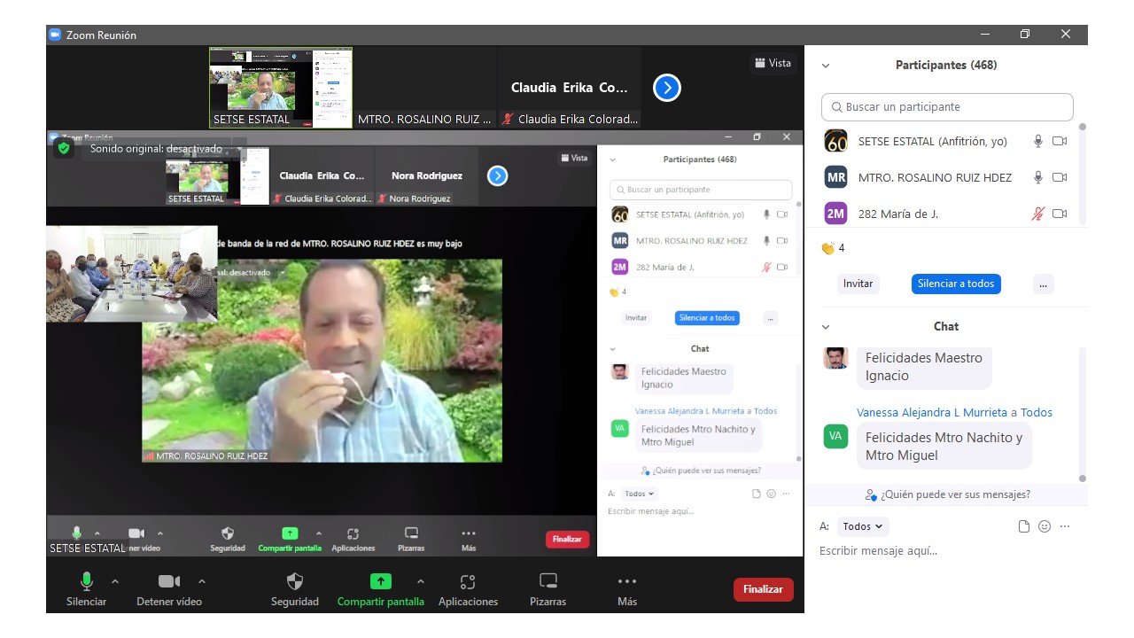This screenshot has height=638, width=1134.
Task: Mute microphone with Silenciar button
Action: (87, 589)
